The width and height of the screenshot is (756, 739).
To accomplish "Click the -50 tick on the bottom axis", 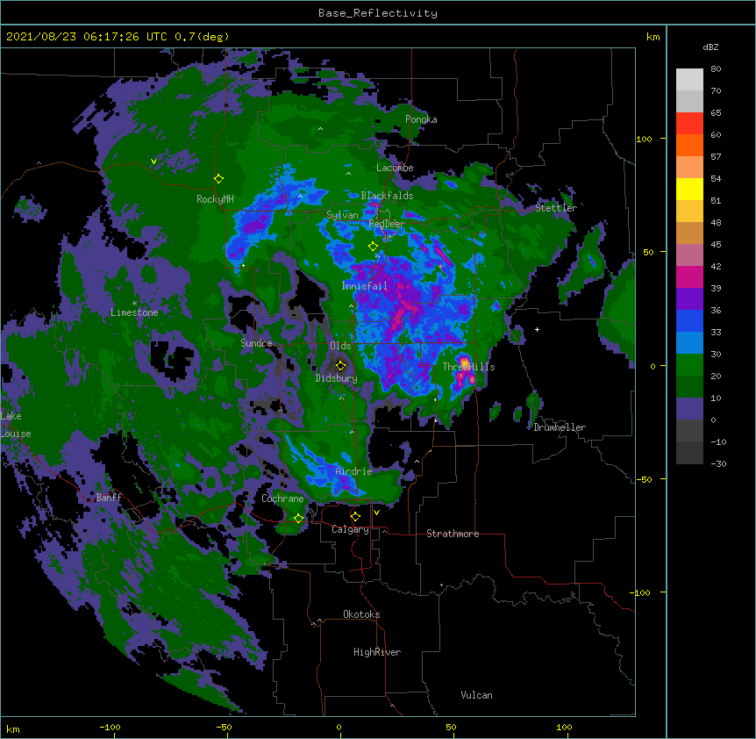I will click(224, 727).
